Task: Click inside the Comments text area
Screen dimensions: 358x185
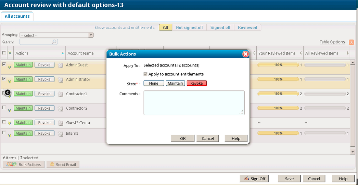Action: coord(194,102)
